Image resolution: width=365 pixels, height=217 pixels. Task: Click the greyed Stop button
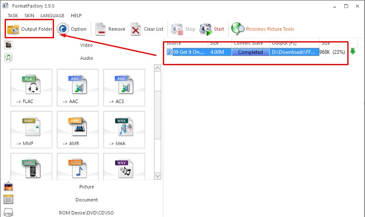(x=183, y=29)
